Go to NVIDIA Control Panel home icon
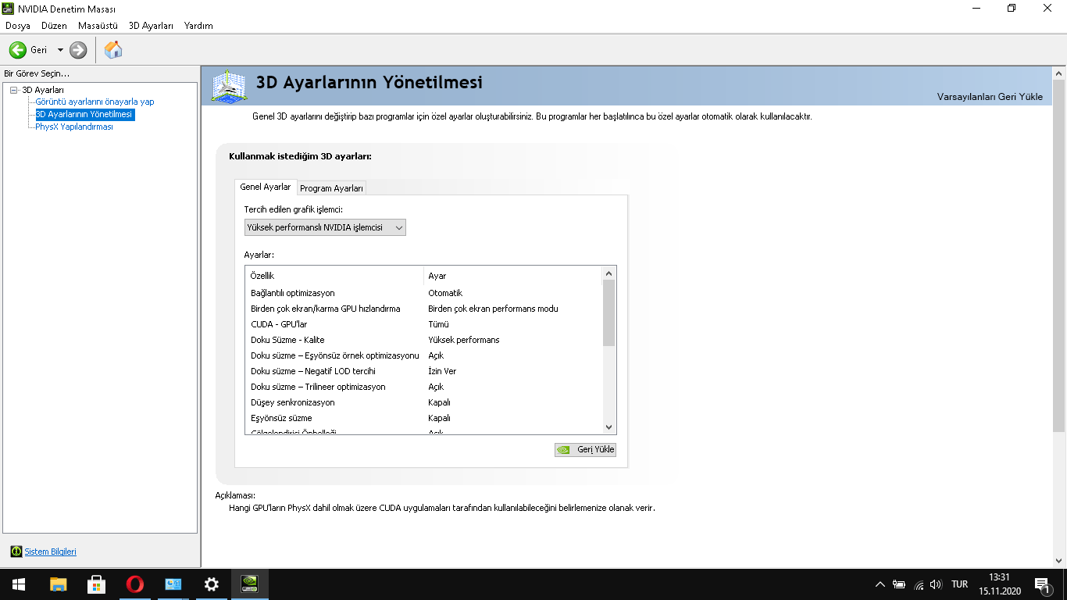The height and width of the screenshot is (600, 1067). (113, 50)
